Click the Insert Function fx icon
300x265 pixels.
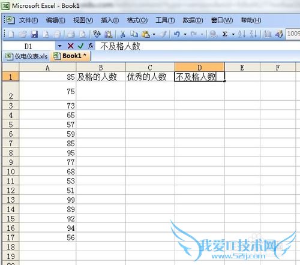[91, 46]
